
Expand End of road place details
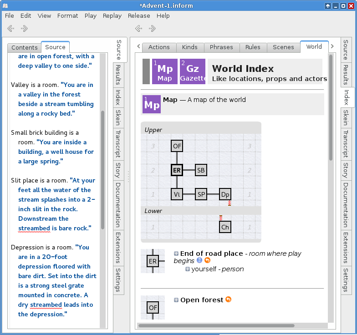[x=176, y=254]
